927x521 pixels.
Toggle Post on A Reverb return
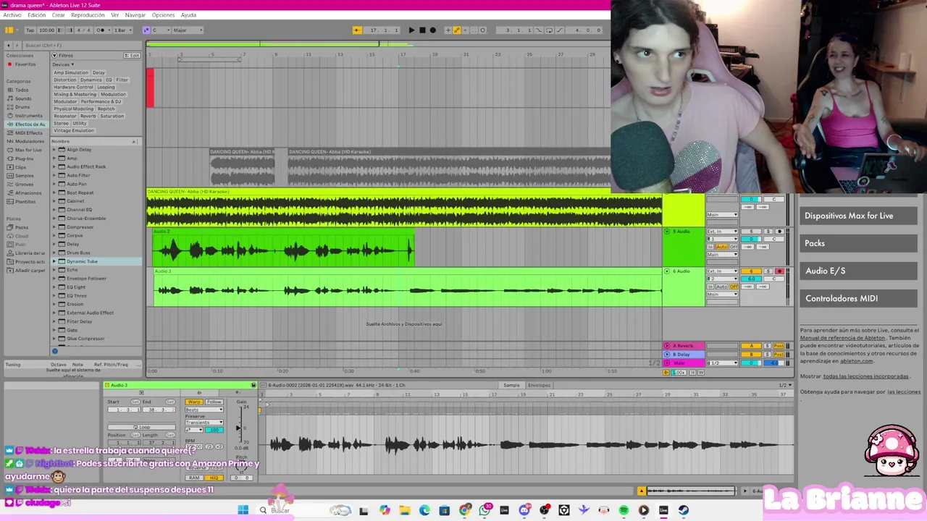[779, 346]
